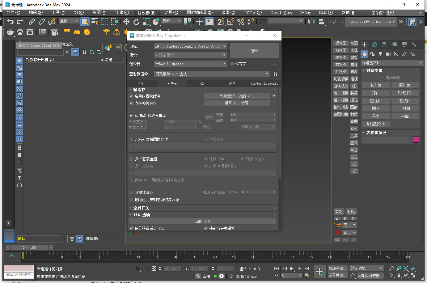
Task: Select the Cameras category icon
Action: pos(388,54)
